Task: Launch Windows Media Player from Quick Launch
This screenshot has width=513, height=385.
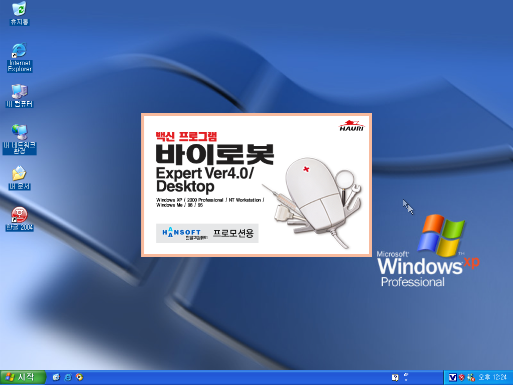Action: pyautogui.click(x=79, y=377)
